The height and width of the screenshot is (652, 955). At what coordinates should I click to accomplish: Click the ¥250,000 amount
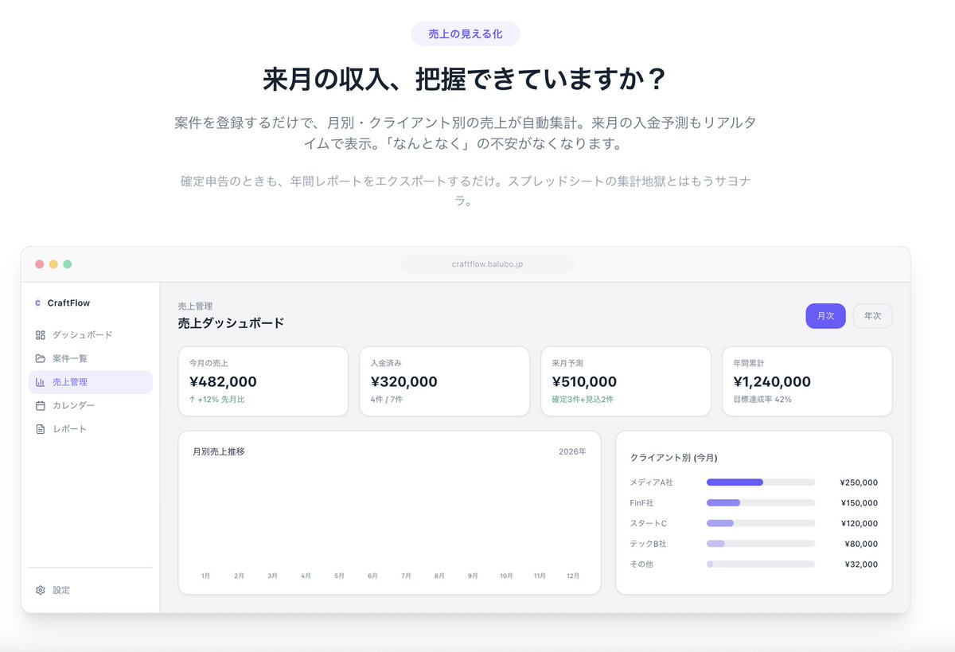click(x=859, y=482)
